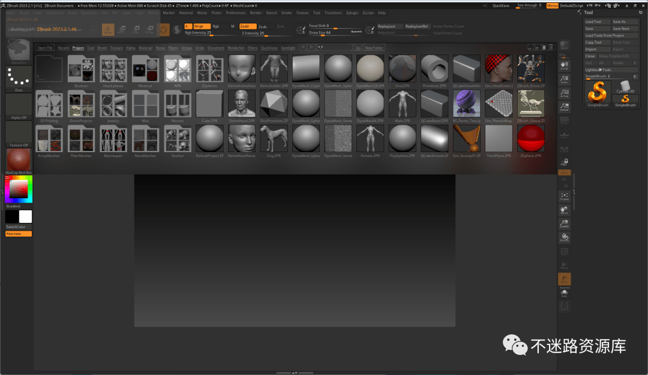This screenshot has width=648, height=375.
Task: Select the DemoHead.ZPR project thumbnail
Action: 242,107
